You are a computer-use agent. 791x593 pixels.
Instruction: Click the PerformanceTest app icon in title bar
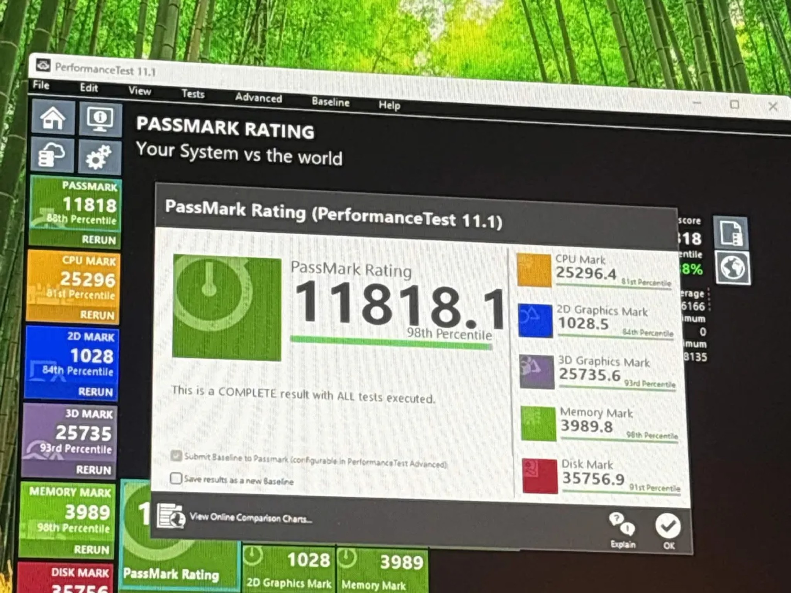click(43, 66)
